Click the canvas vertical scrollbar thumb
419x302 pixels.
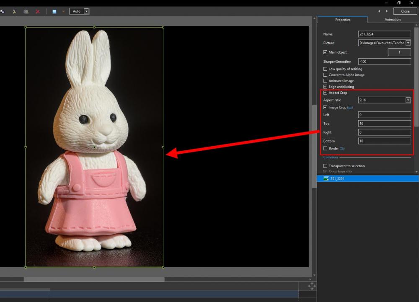click(314, 147)
